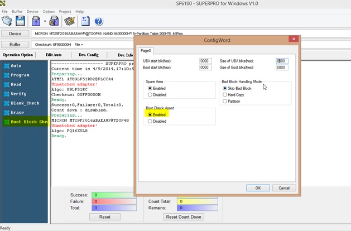Image resolution: width=351 pixels, height=231 pixels.
Task: Open help with the question mark icon
Action: coord(99,21)
